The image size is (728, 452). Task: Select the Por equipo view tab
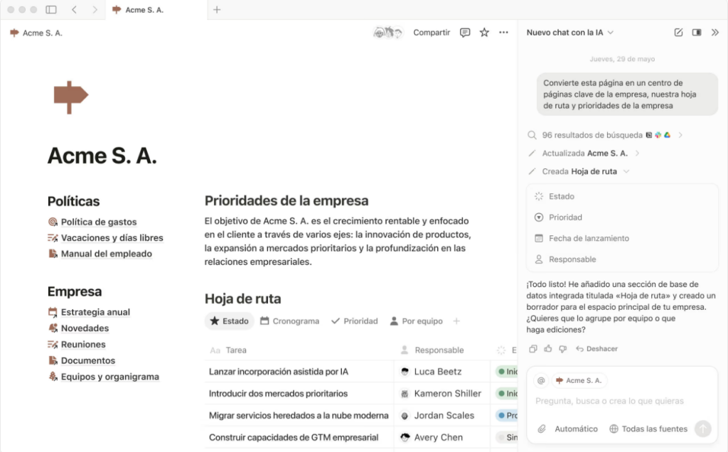416,321
